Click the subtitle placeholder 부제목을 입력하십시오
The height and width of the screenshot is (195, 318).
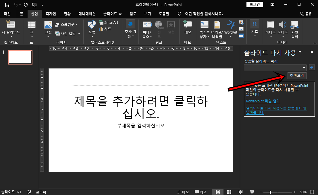point(141,135)
